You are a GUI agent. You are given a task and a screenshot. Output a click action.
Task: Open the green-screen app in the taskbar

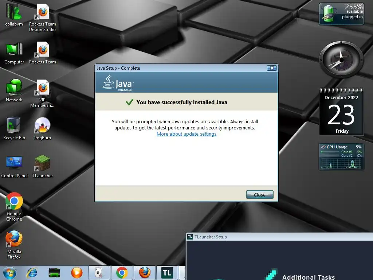click(54, 273)
